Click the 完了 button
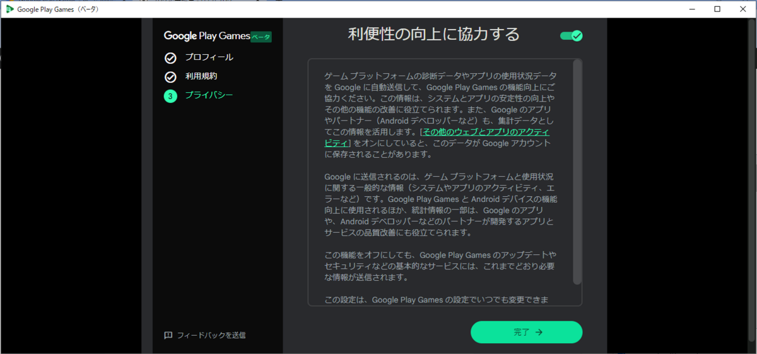757x354 pixels. click(526, 332)
